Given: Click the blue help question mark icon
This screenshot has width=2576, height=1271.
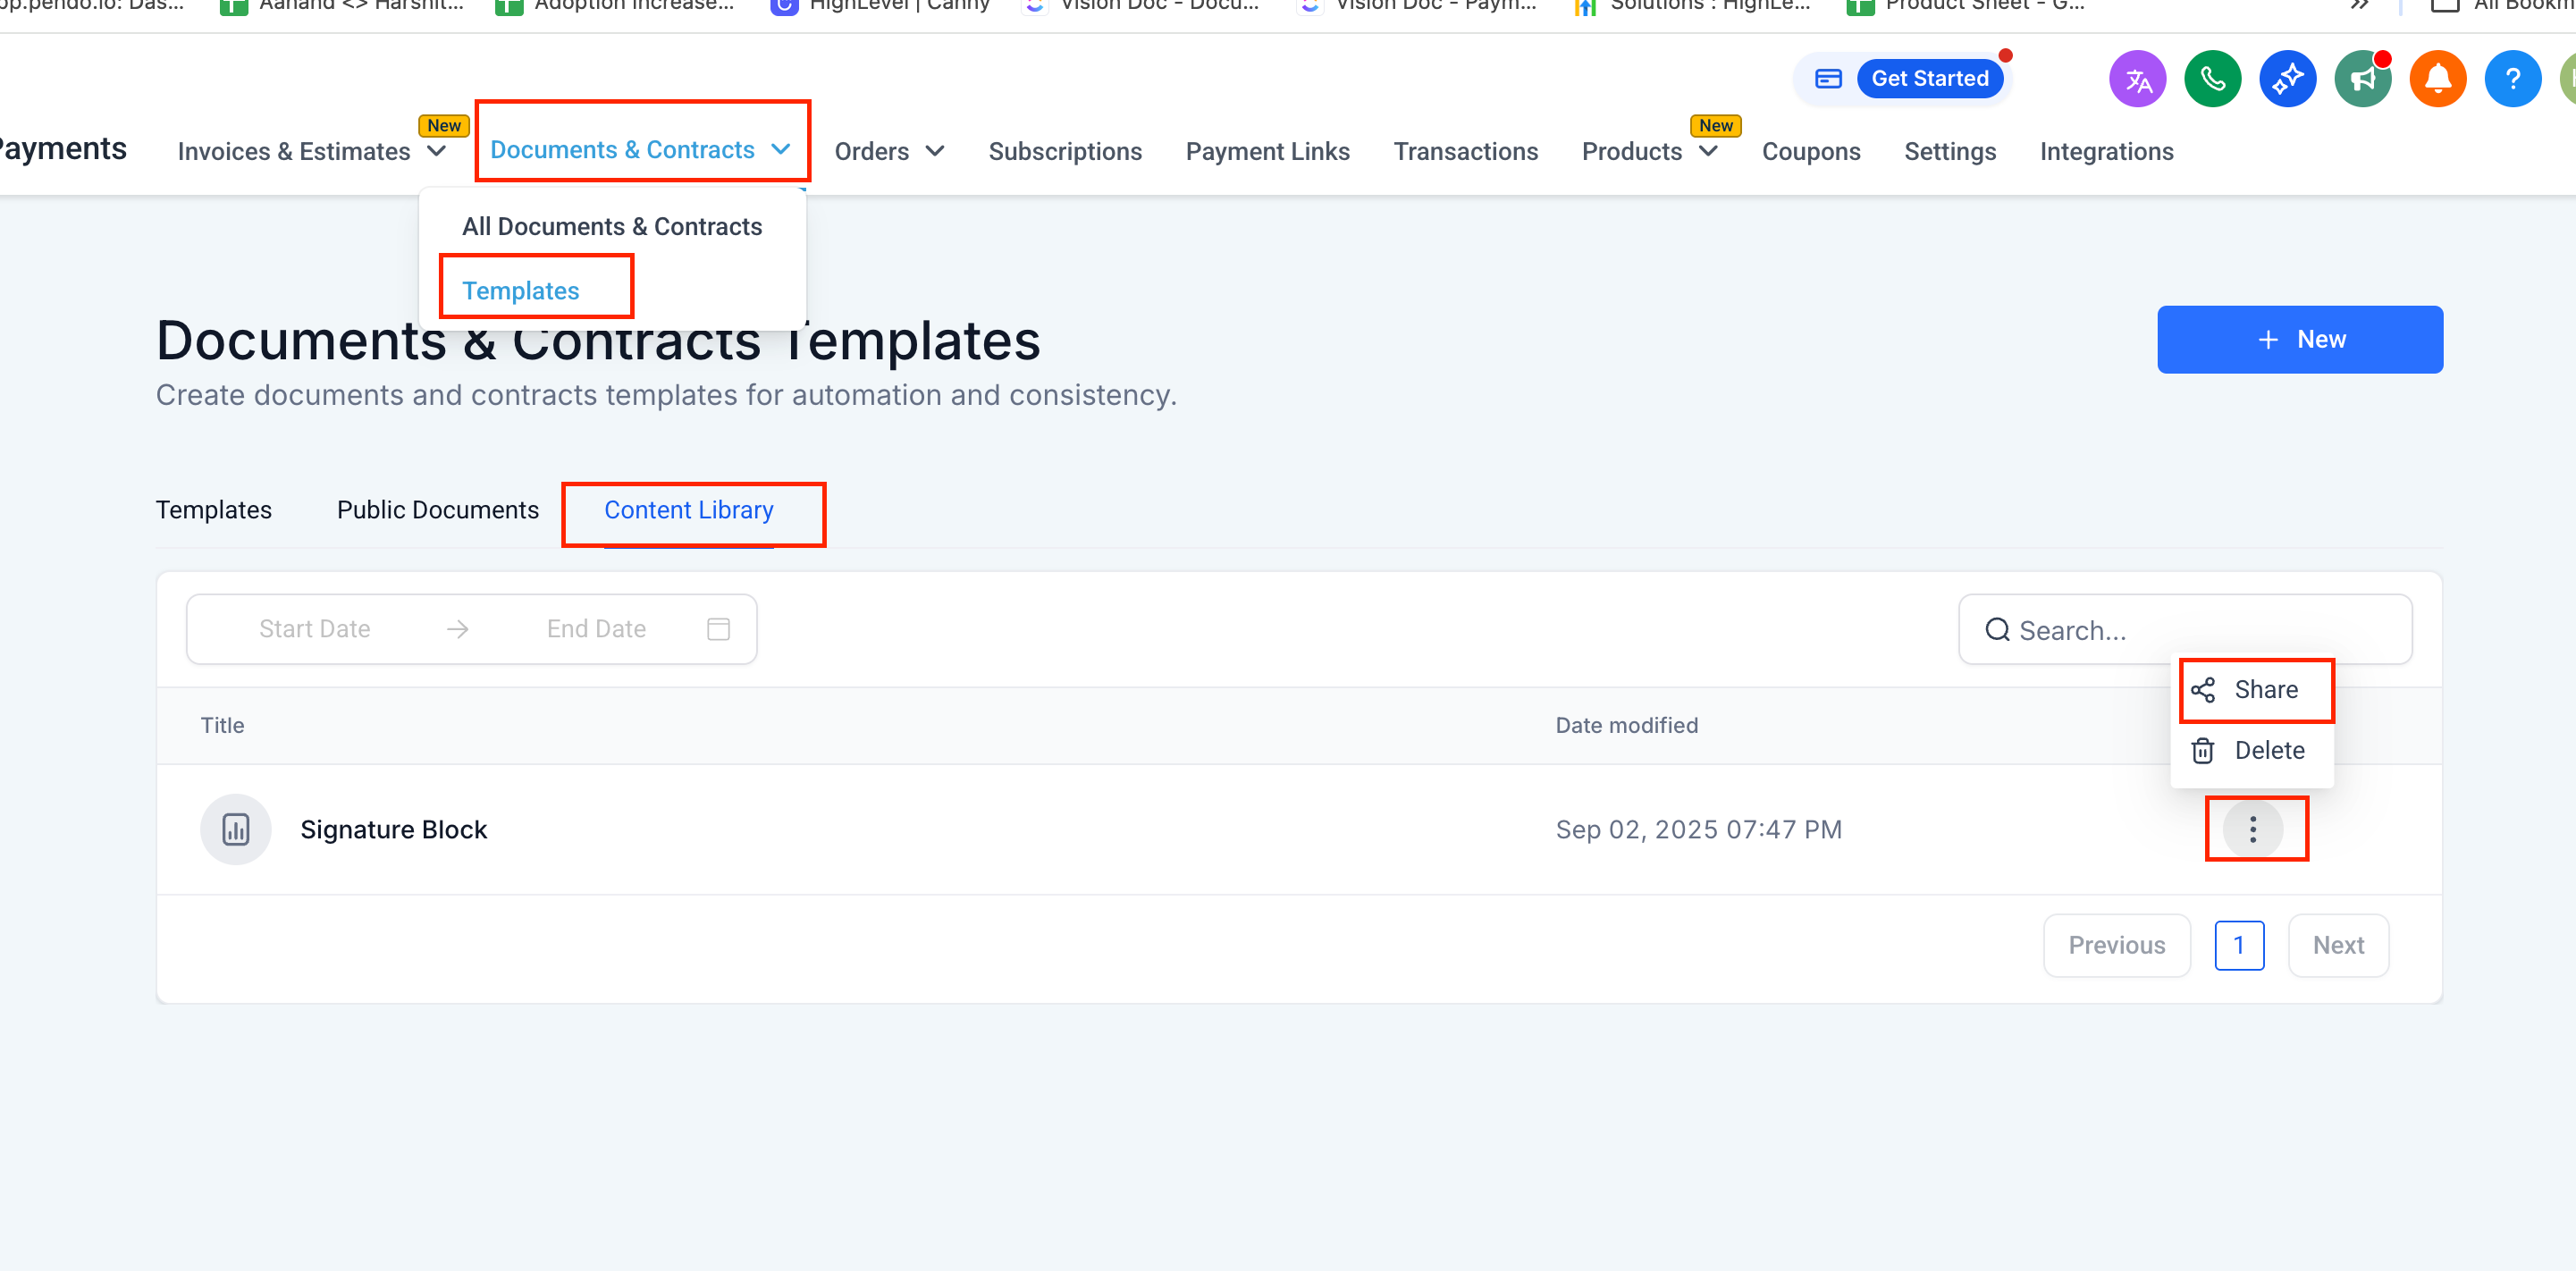Looking at the screenshot, I should coord(2512,79).
